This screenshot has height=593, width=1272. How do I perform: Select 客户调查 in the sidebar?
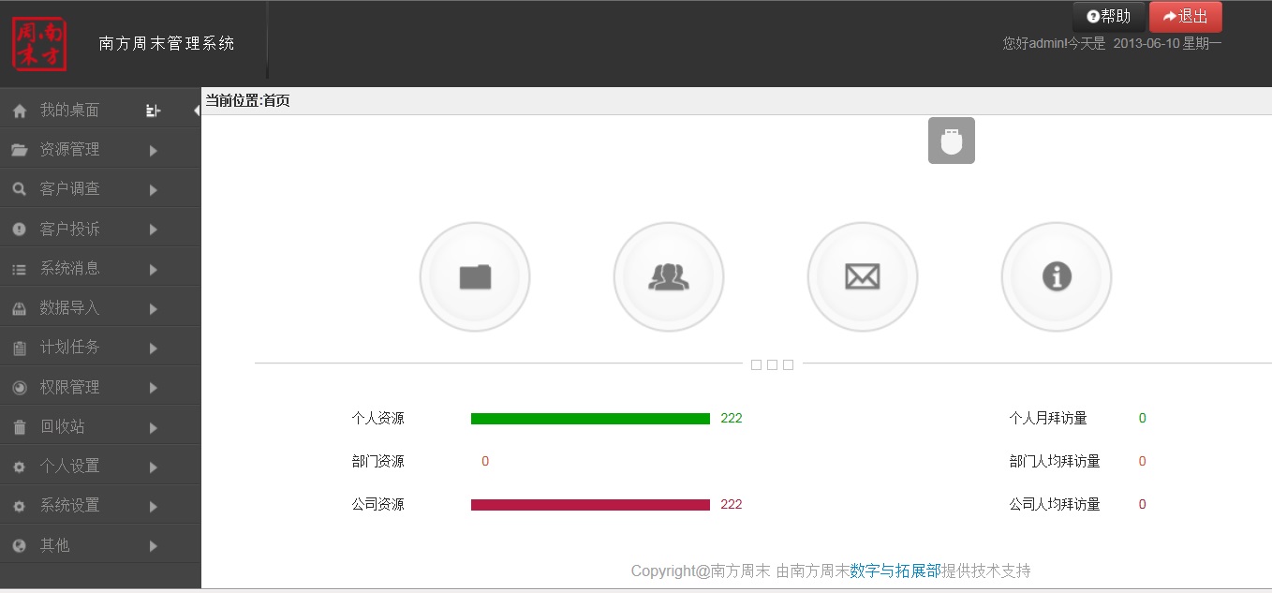[x=69, y=189]
